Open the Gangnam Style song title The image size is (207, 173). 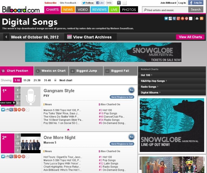(59, 91)
